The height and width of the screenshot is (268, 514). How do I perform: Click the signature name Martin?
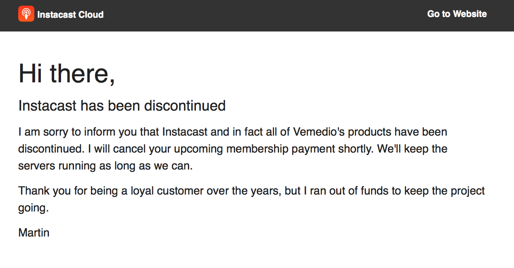point(34,232)
